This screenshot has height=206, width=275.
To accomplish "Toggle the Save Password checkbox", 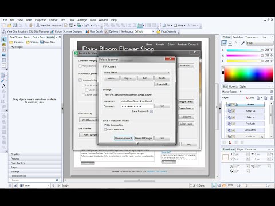I will [x=151, y=111].
